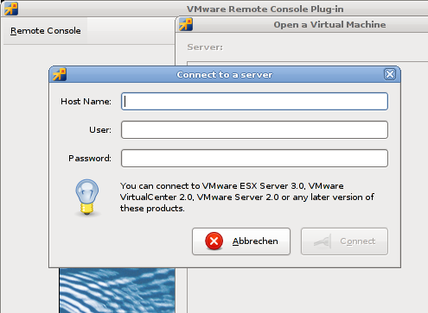Open the Remote Console menu

coord(46,31)
